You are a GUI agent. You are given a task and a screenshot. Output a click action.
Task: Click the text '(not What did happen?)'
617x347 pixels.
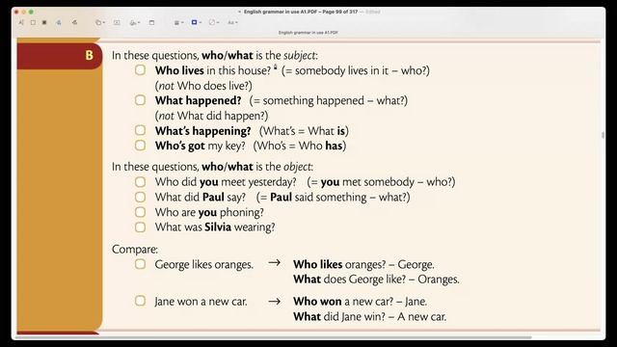point(211,116)
